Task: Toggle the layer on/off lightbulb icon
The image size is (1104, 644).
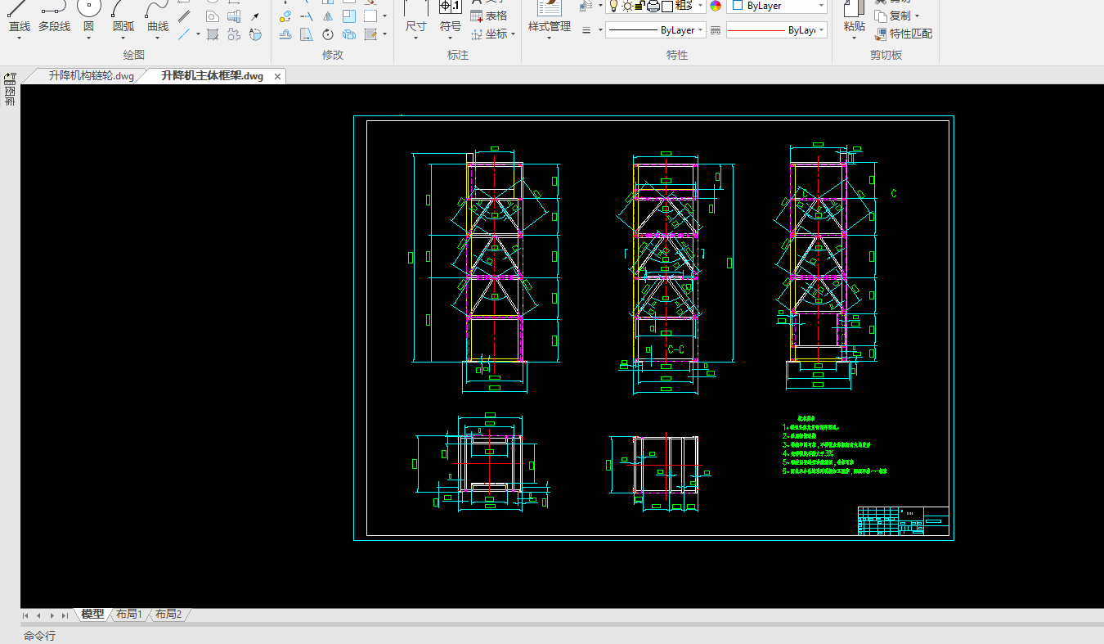Action: click(x=613, y=6)
